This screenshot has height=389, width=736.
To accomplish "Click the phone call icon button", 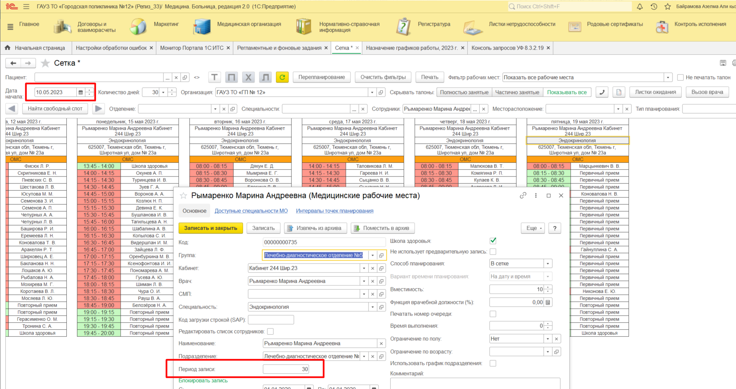I will [602, 92].
